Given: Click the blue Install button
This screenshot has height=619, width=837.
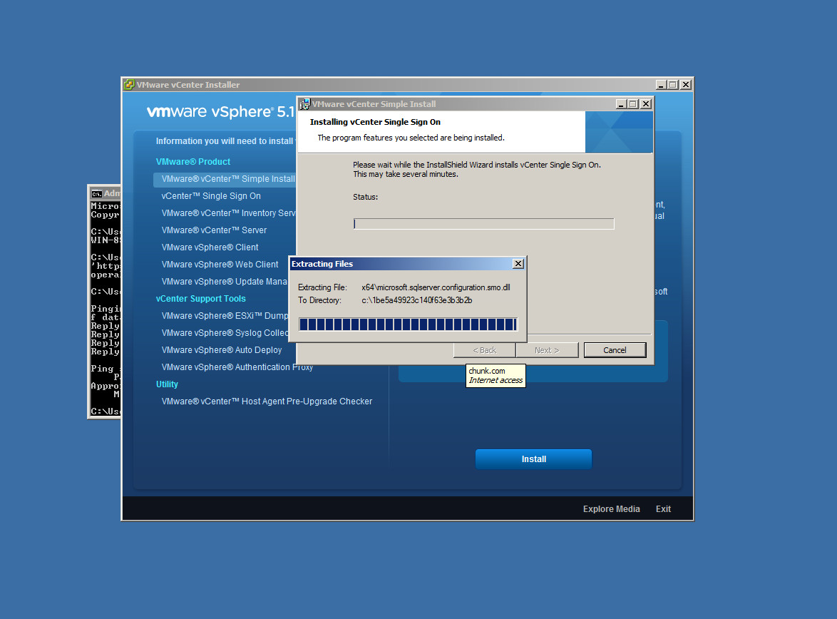Looking at the screenshot, I should click(x=533, y=459).
